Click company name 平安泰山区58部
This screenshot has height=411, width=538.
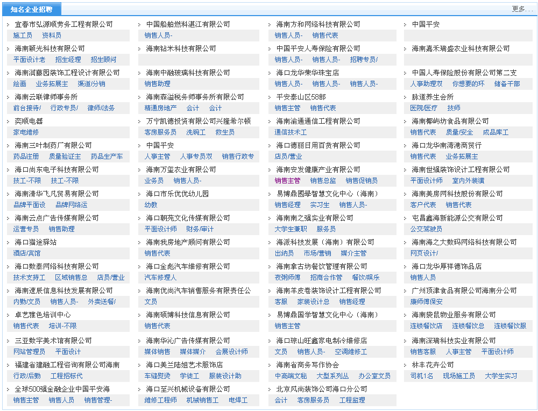point(301,97)
